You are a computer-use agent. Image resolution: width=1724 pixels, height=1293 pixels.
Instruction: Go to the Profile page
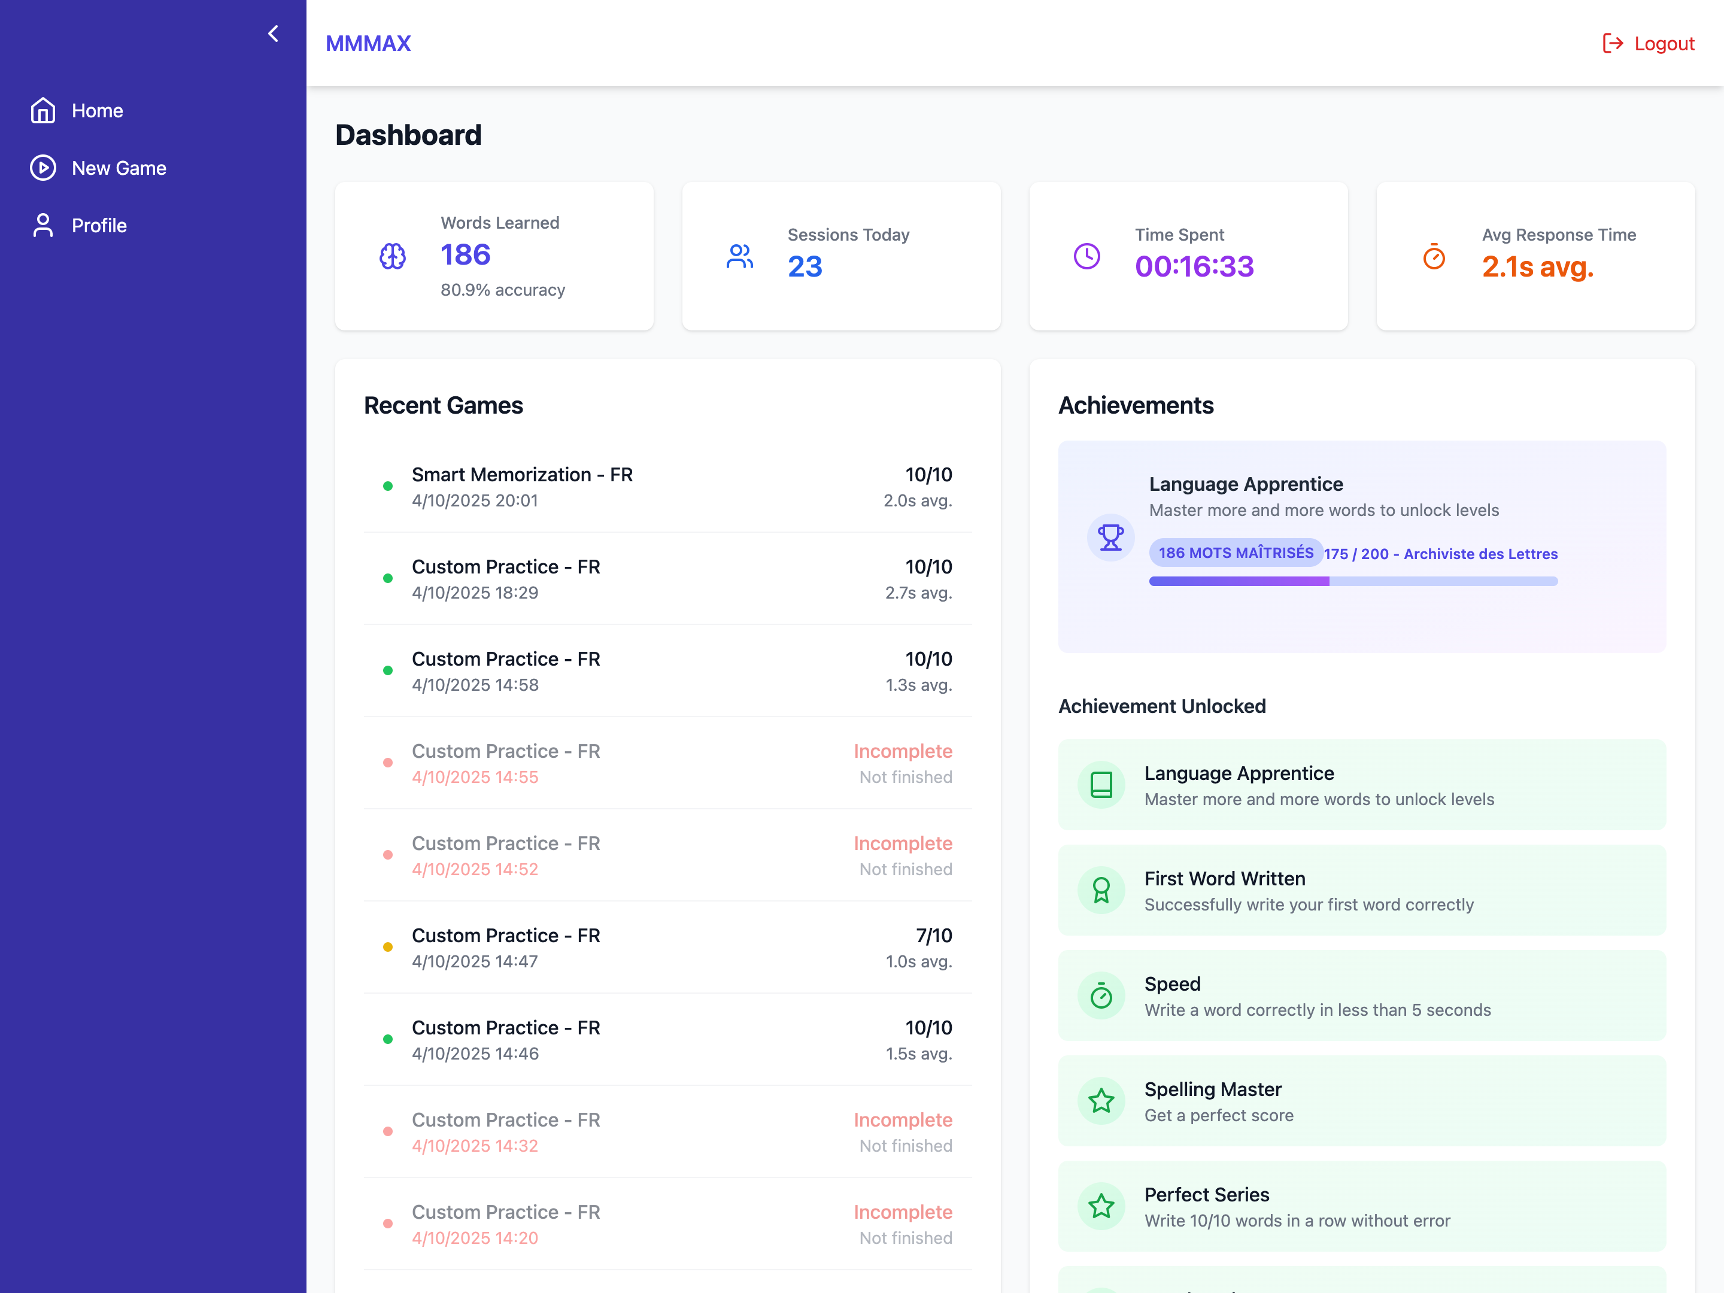pyautogui.click(x=99, y=225)
